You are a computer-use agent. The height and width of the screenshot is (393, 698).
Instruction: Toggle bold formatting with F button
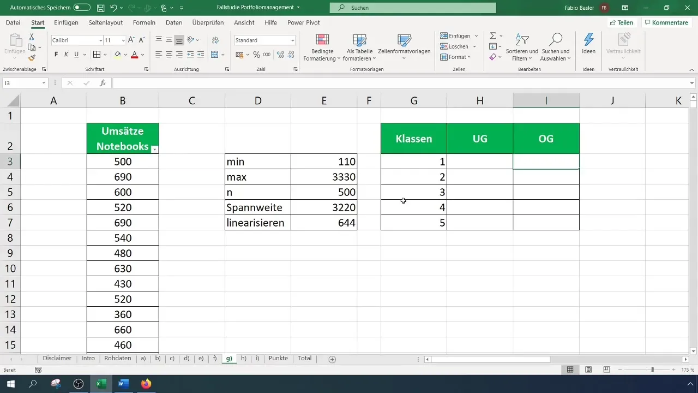pos(56,55)
